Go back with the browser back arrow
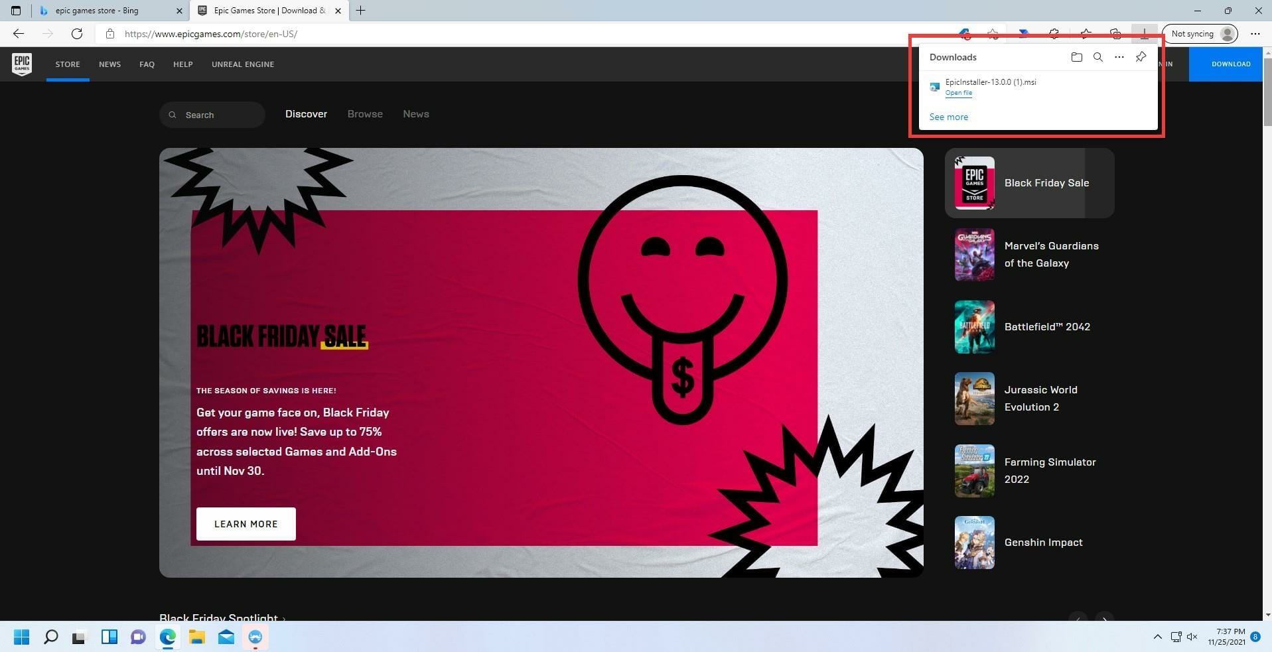This screenshot has height=652, width=1272. [x=19, y=34]
